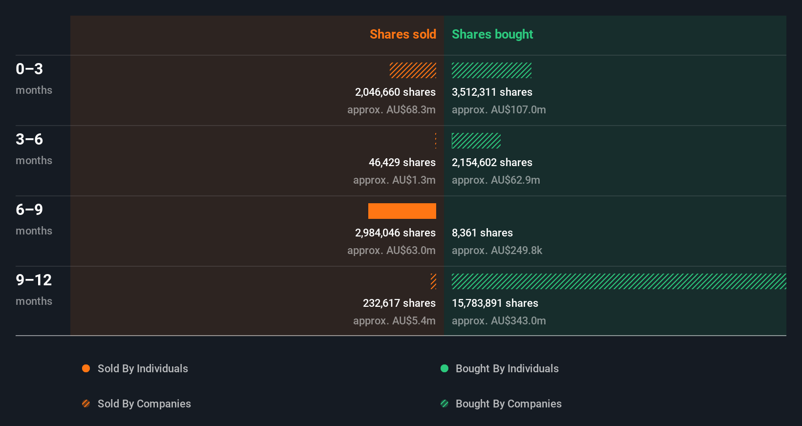Viewport: 802px width, 426px height.
Task: Click the striped Bought By Companies legend icon
Action: tap(444, 404)
